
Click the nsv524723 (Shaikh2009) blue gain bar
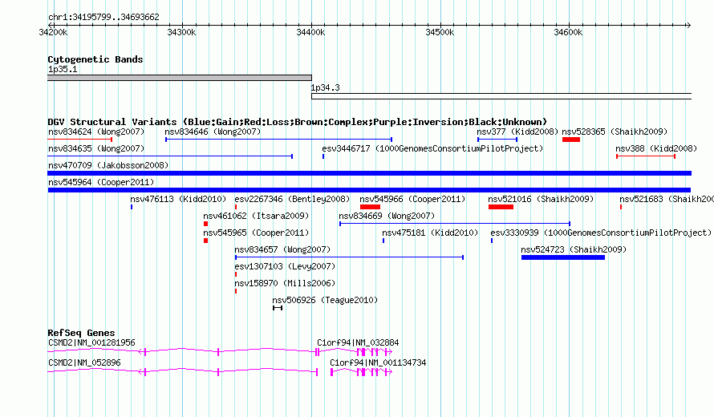563,257
